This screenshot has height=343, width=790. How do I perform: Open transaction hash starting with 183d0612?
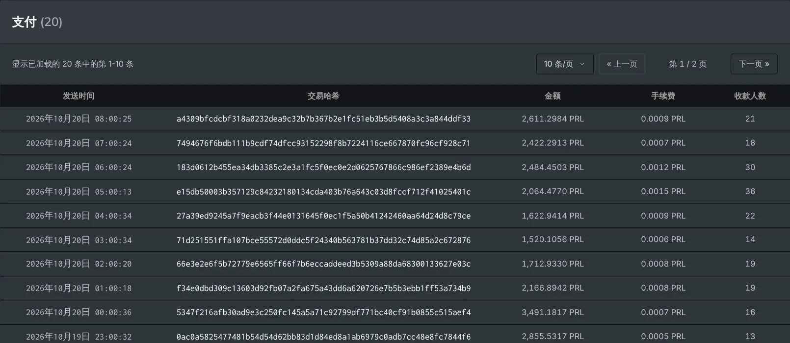click(x=323, y=168)
